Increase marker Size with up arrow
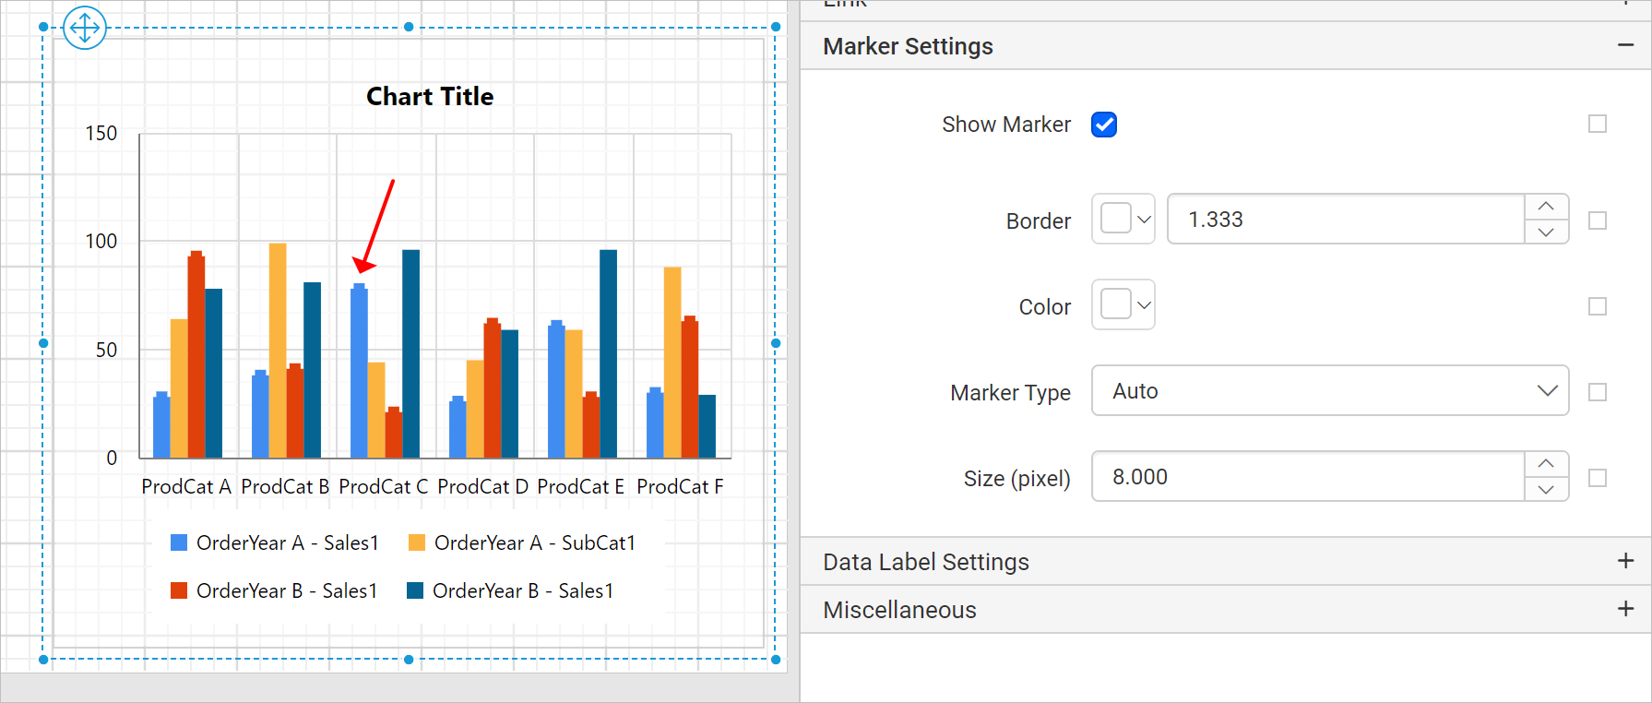1652x703 pixels. click(x=1547, y=464)
